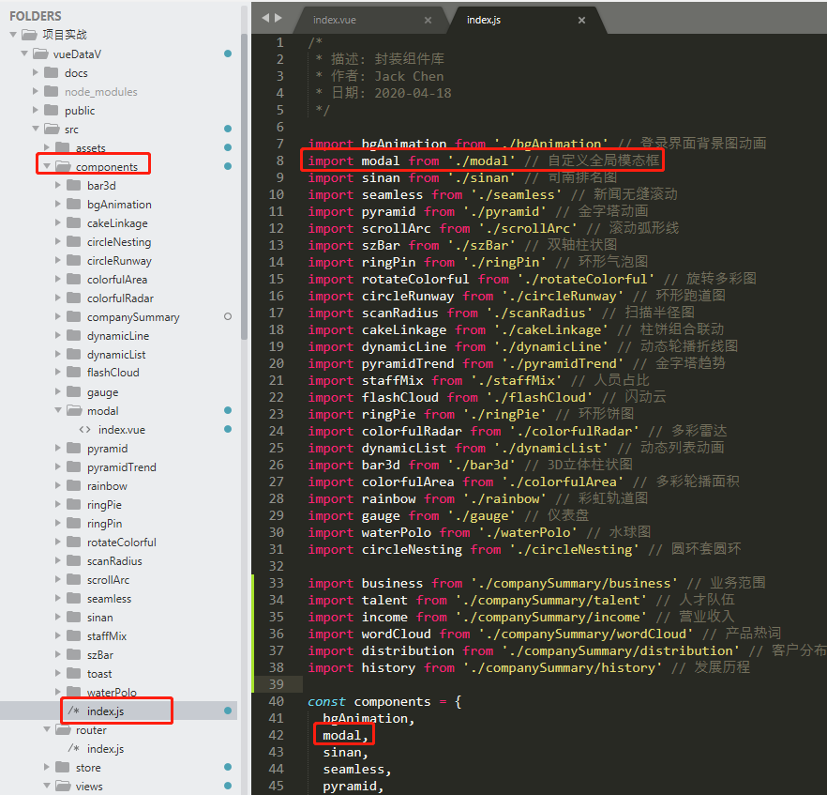Viewport: 827px width, 795px height.
Task: Select the index.js editor tab
Action: pyautogui.click(x=483, y=20)
